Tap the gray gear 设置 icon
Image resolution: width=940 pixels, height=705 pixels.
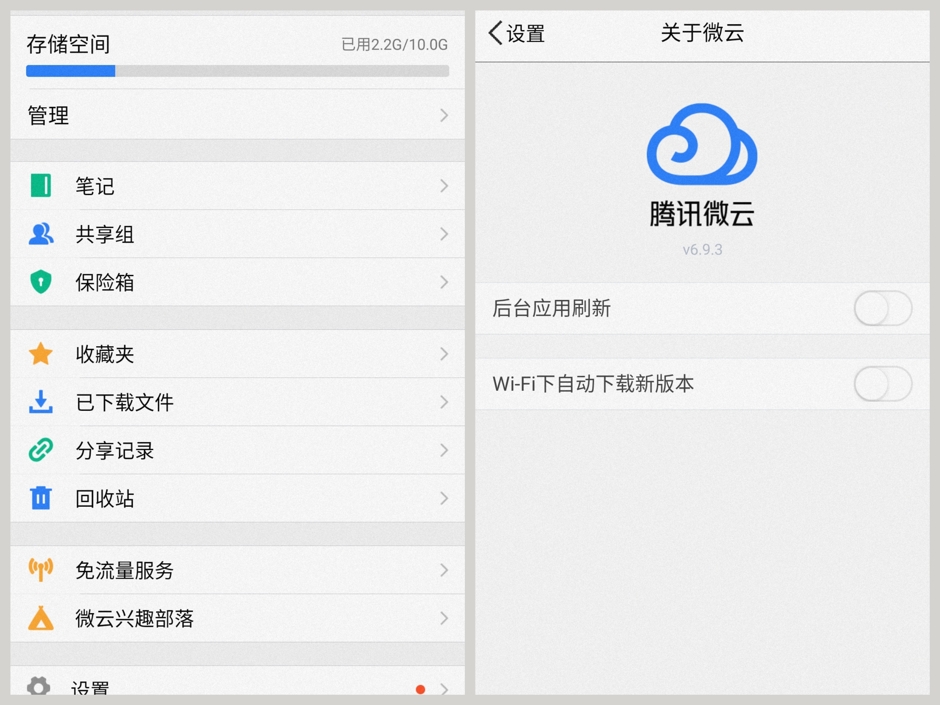point(39,686)
